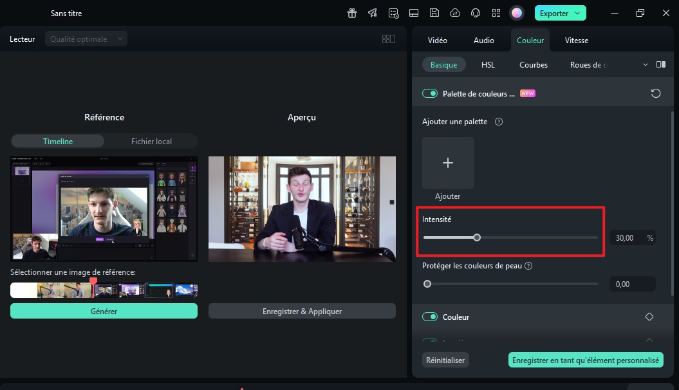Save project with the floppy disk icon
This screenshot has width=679, height=390.
point(434,13)
